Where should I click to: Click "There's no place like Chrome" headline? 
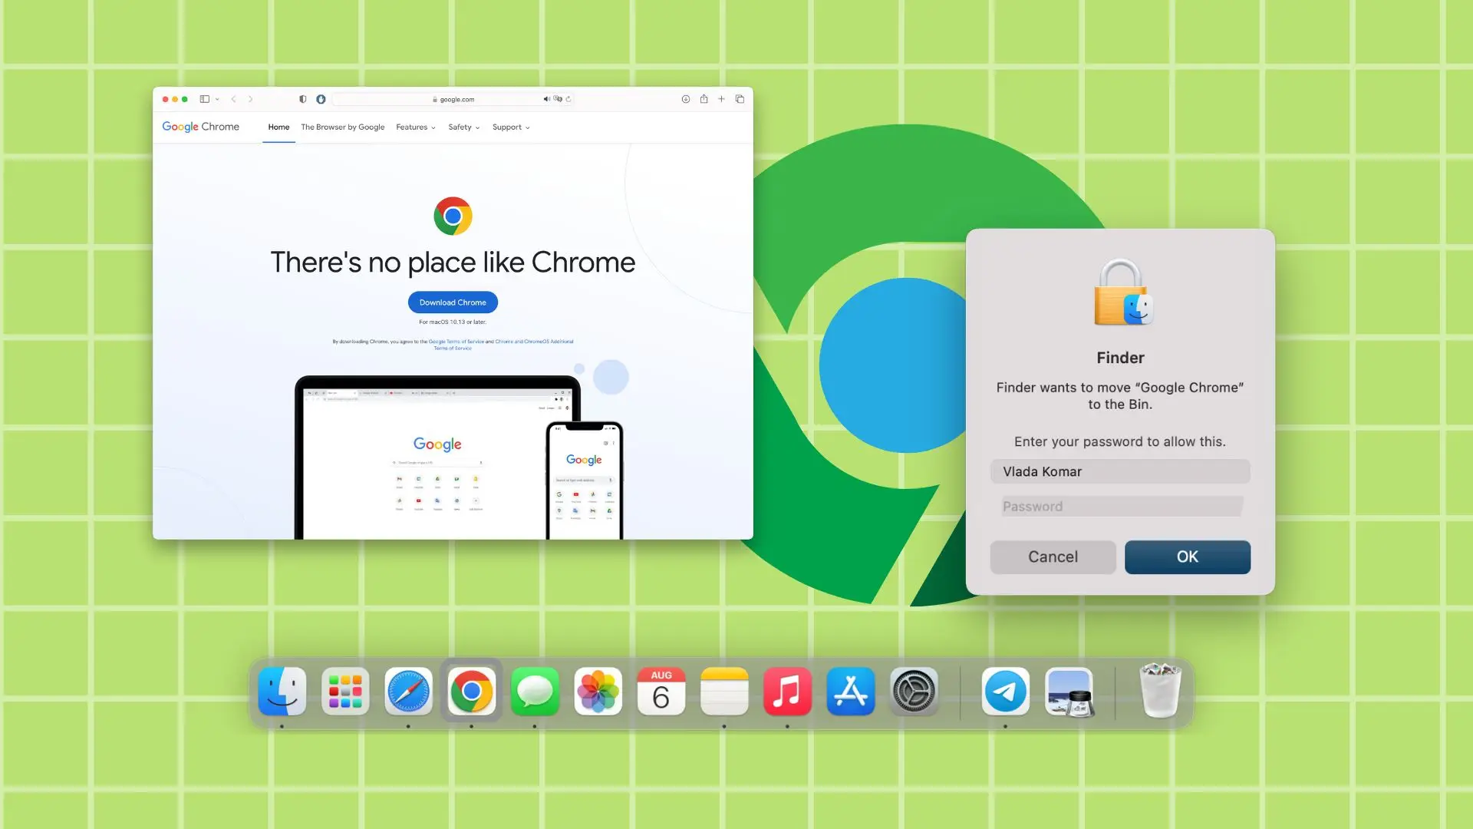453,263
